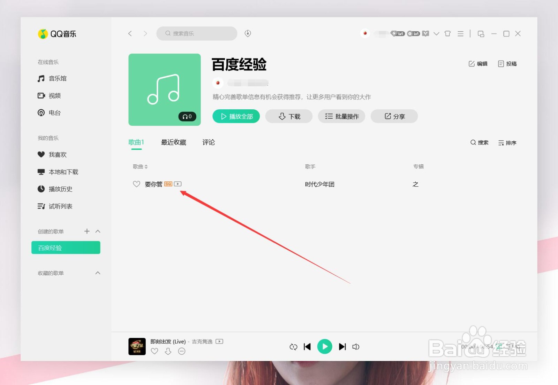Click the volume speaker icon

pos(356,347)
